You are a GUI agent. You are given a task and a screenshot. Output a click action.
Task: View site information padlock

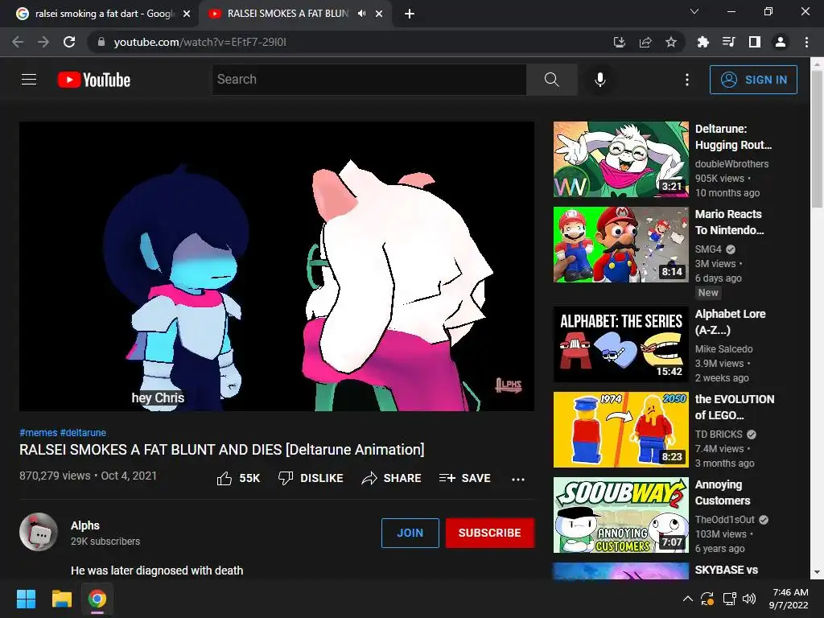point(101,42)
